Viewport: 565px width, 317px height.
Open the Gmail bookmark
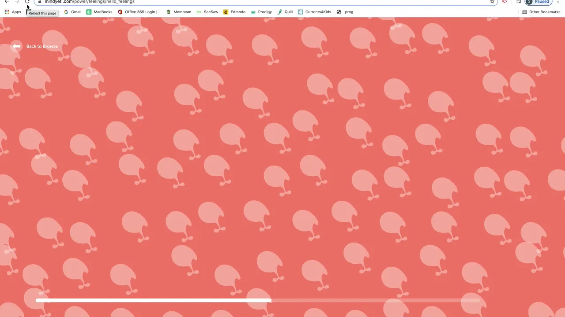click(x=73, y=12)
